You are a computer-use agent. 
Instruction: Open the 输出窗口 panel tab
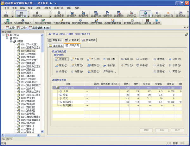point(7,139)
